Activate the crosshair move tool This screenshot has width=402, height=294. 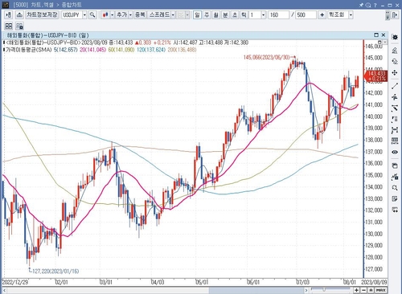[395, 73]
